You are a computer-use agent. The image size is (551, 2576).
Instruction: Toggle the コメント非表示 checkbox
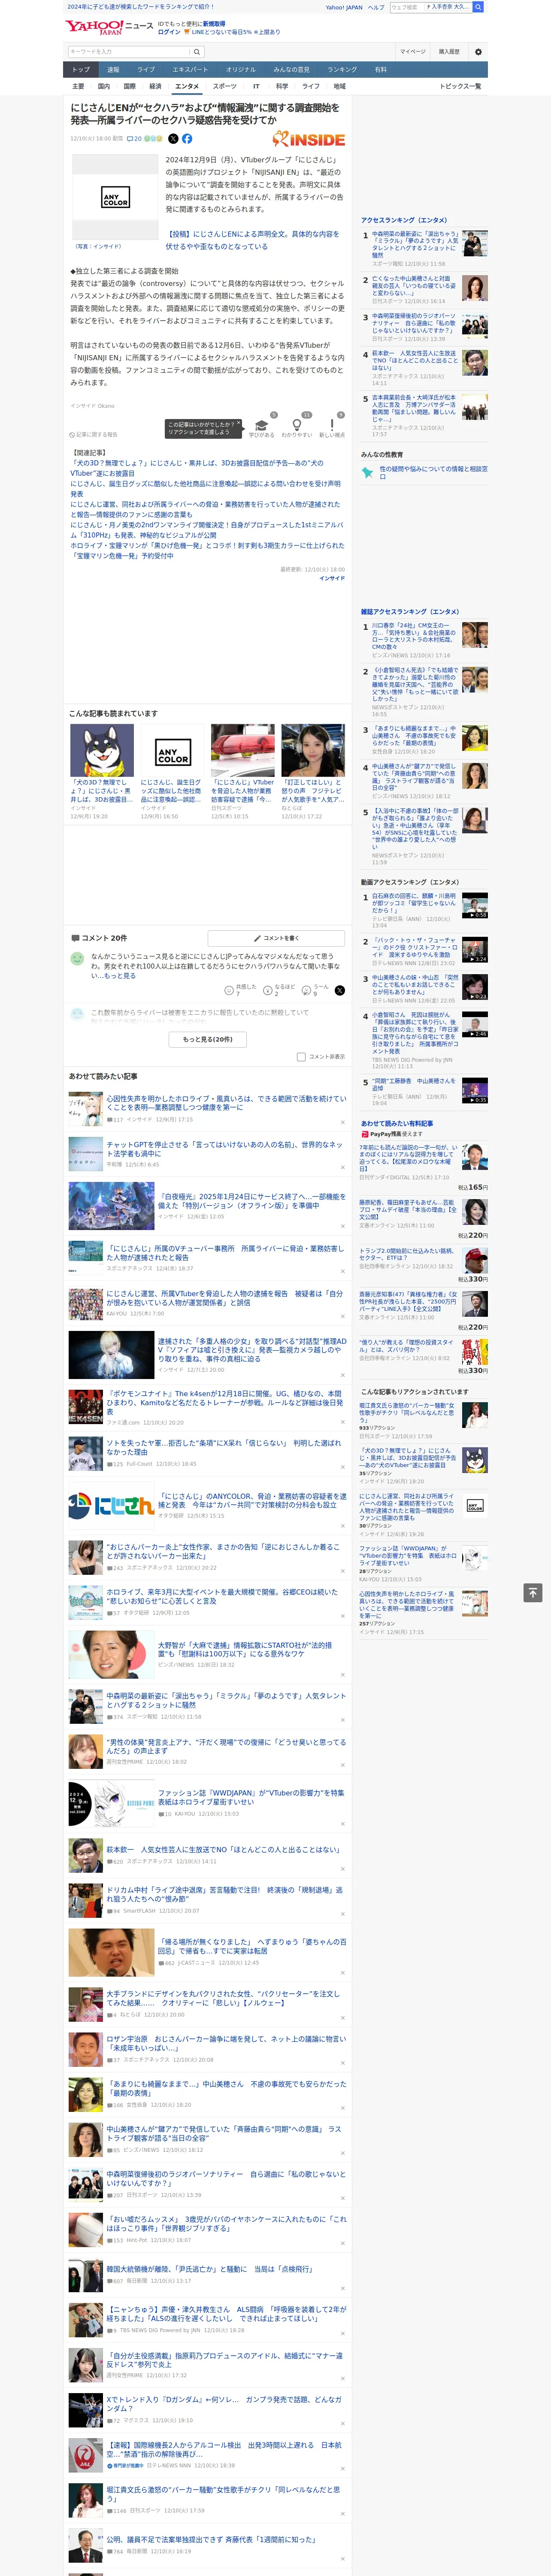[301, 1057]
